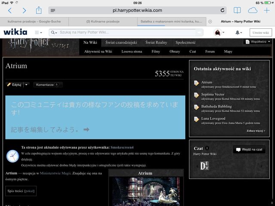The width and height of the screenshot is (275, 206).
Task: Click the clock icon in editing notice
Action: coord(12,156)
